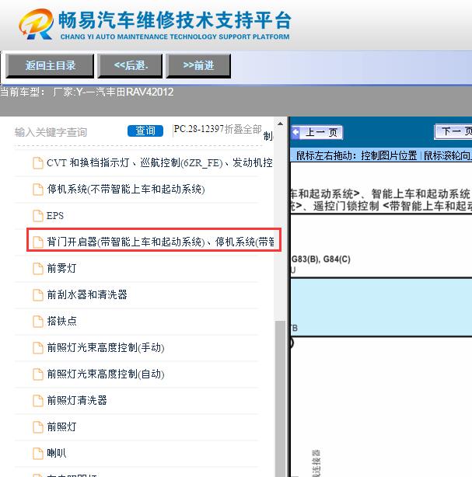Open the EPS document entry
Screen dimensions: 472x477
point(55,216)
